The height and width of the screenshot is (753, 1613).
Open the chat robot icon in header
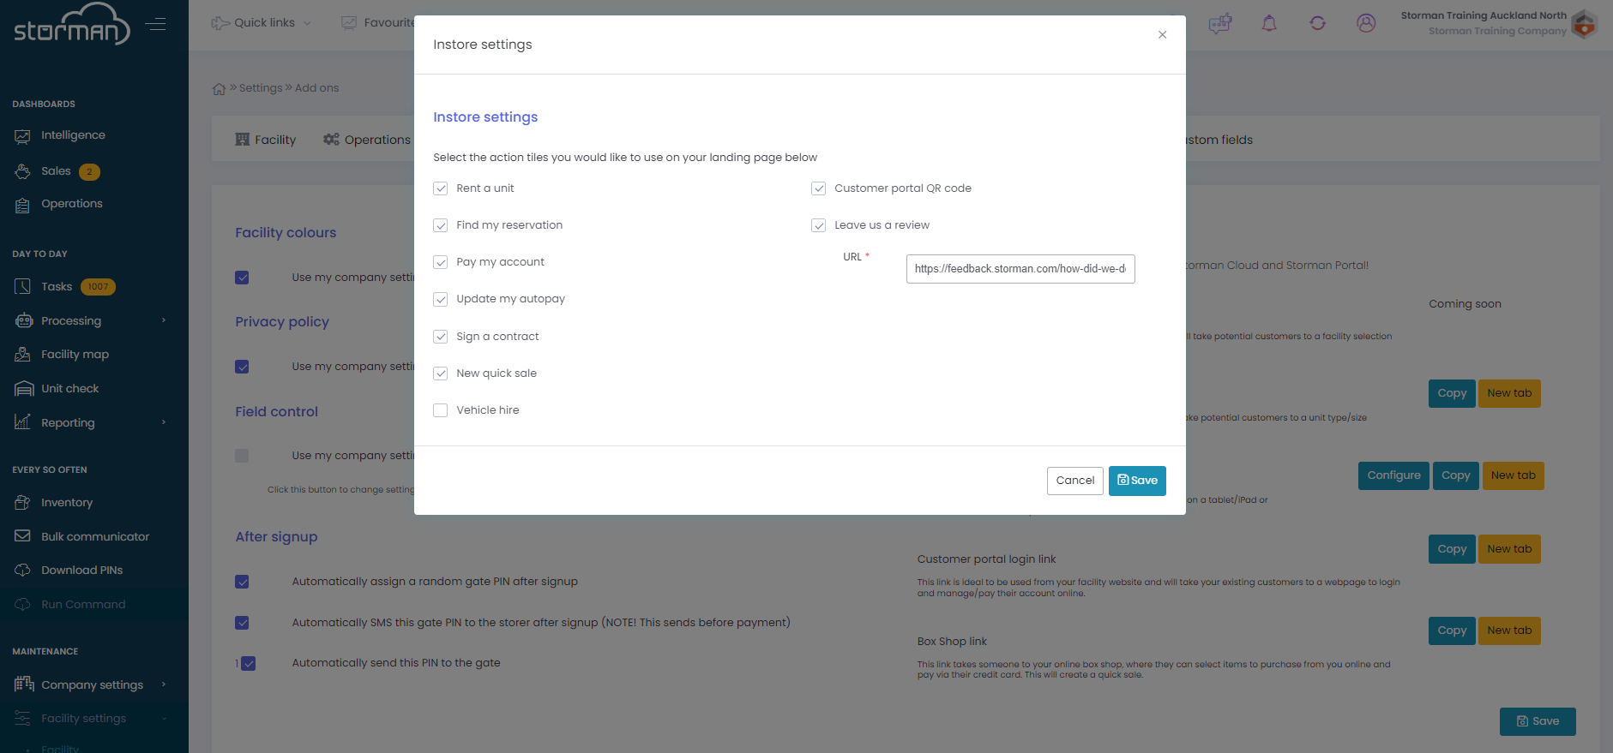[x=1220, y=23]
